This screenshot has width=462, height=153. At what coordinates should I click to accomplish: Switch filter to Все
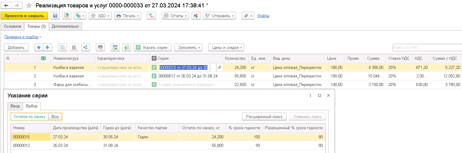tap(55, 117)
